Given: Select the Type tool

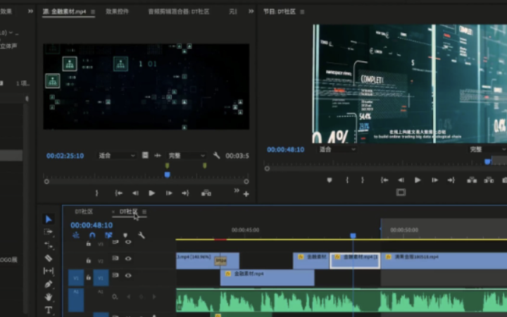Looking at the screenshot, I should point(49,310).
